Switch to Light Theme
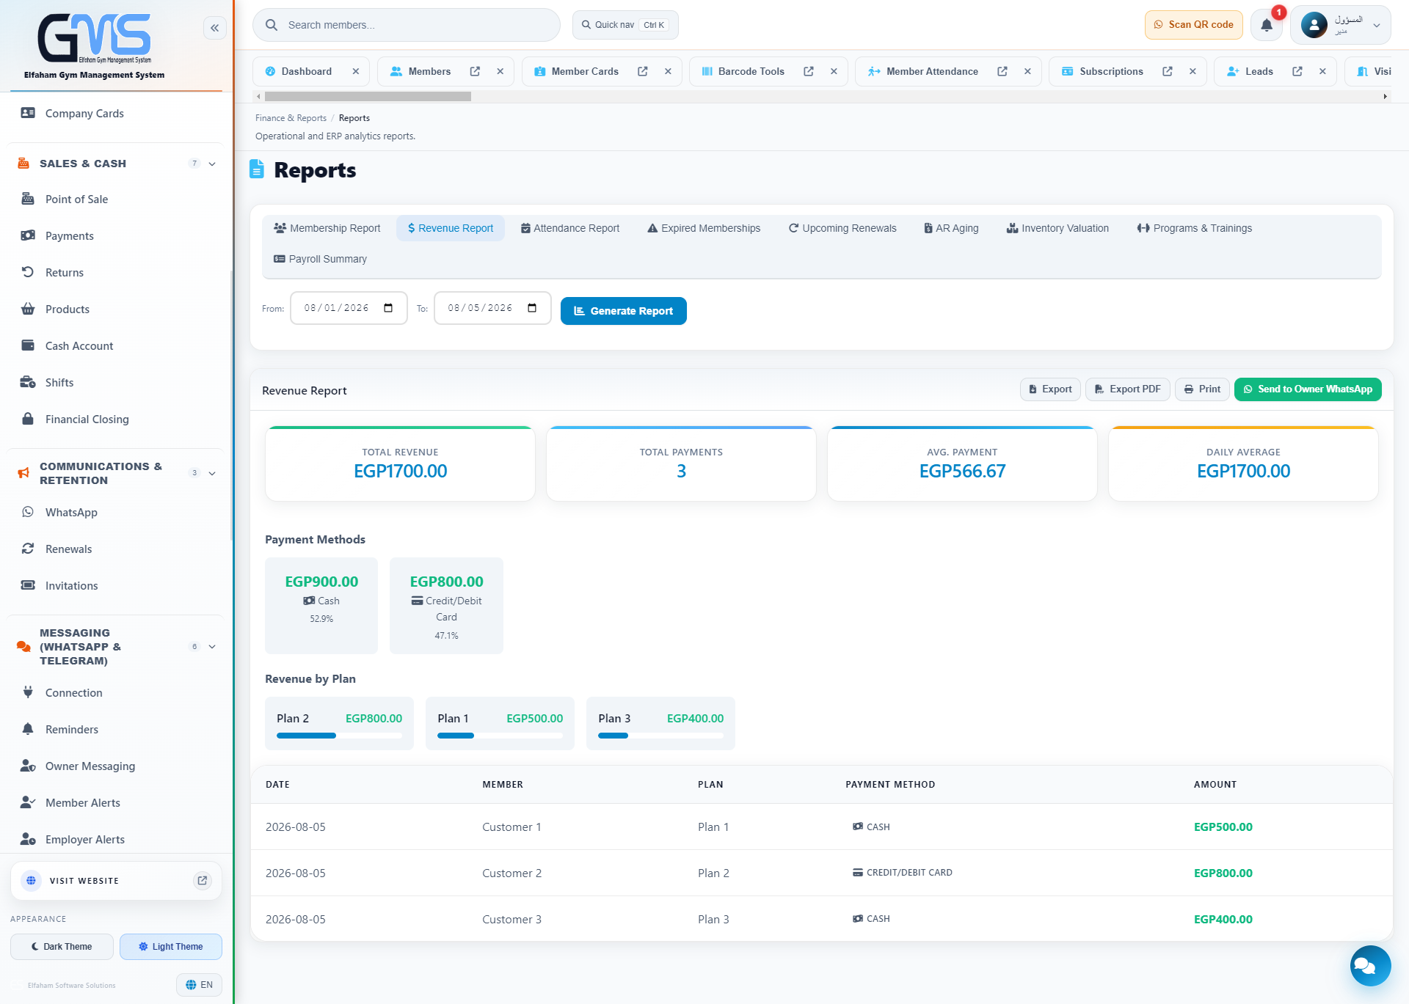The width and height of the screenshot is (1409, 1004). [x=171, y=947]
